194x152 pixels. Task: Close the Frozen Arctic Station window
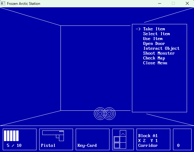pos(187,3)
